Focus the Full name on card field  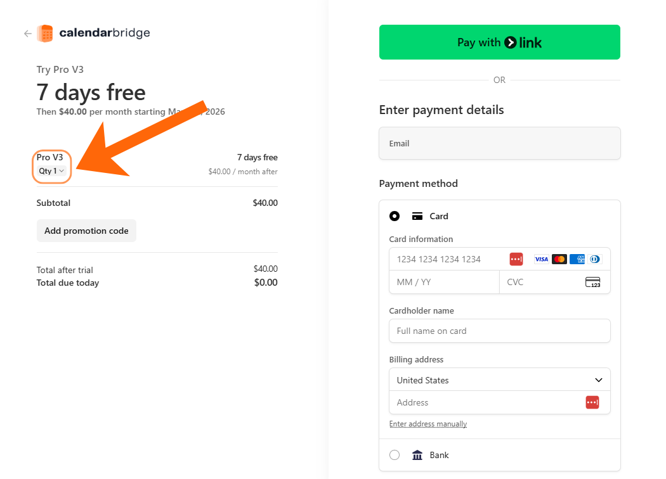pos(500,331)
